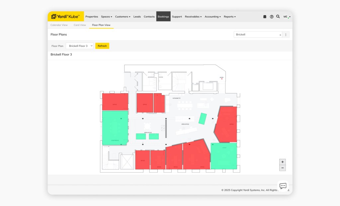Viewport: 340px width, 206px height.
Task: Open the Spaces dropdown menu
Action: pyautogui.click(x=107, y=17)
